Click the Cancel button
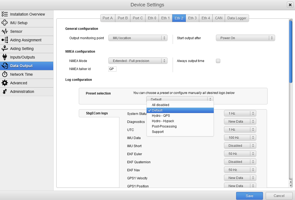 click(279, 196)
